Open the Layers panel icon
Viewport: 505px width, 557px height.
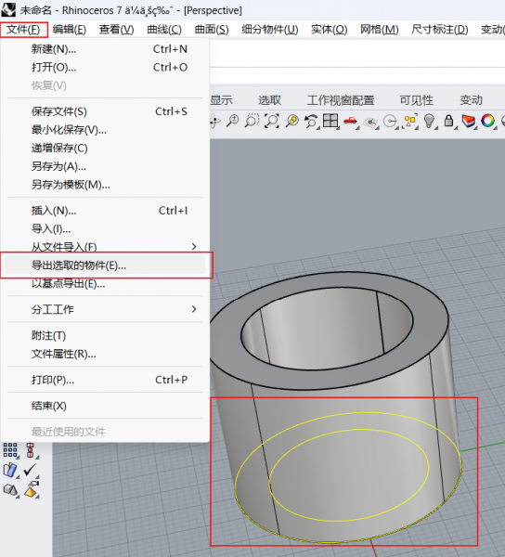tap(469, 121)
